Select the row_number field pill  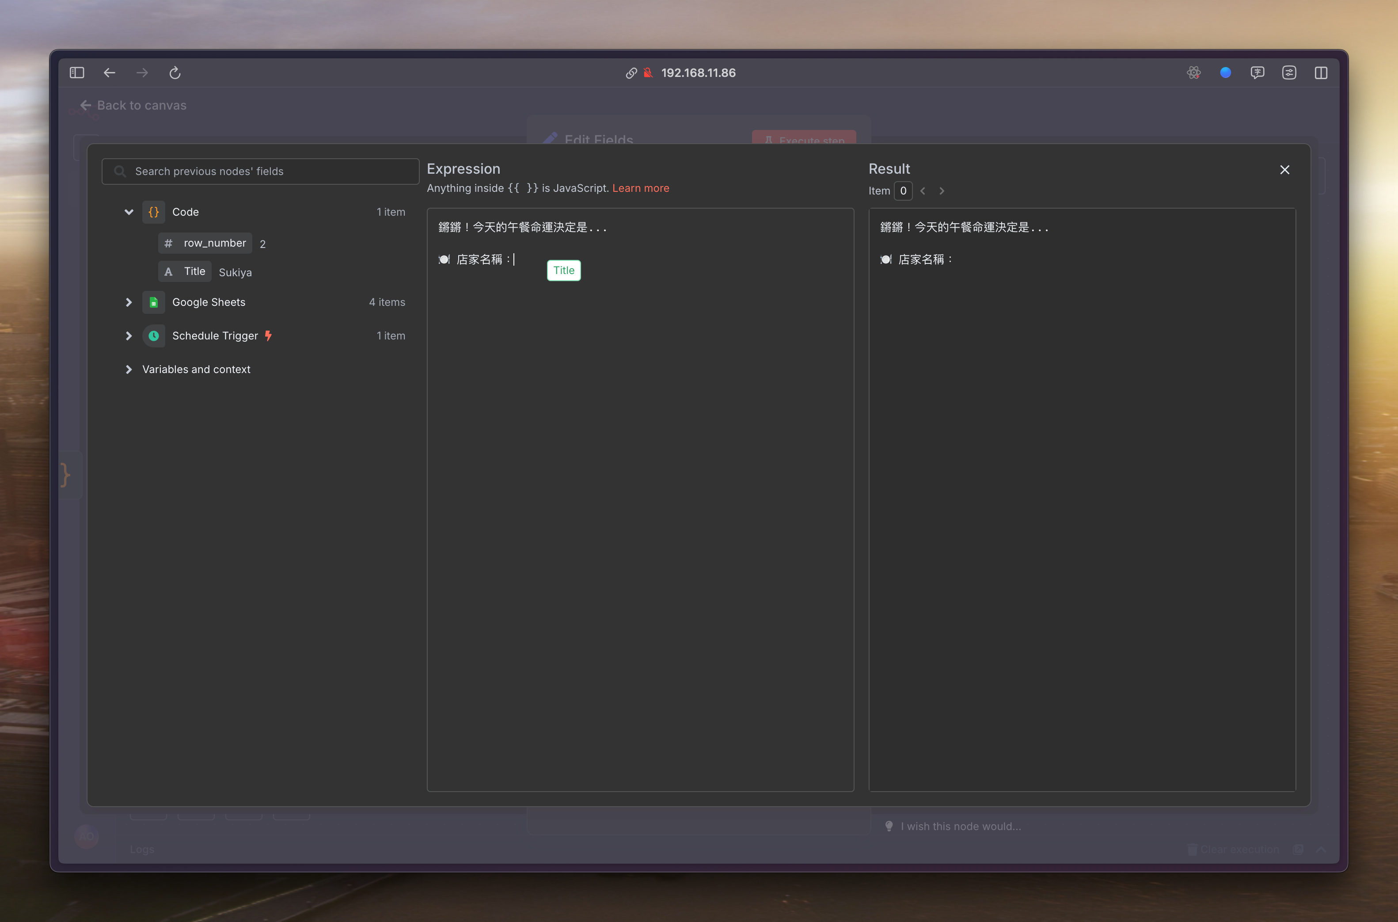(x=205, y=243)
